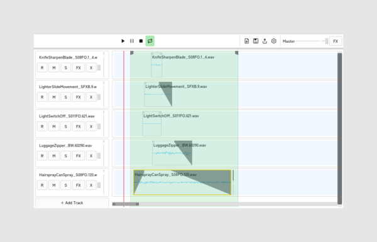The height and width of the screenshot is (242, 377).
Task: Solo the LightSwitchOff track
Action: coord(65,126)
